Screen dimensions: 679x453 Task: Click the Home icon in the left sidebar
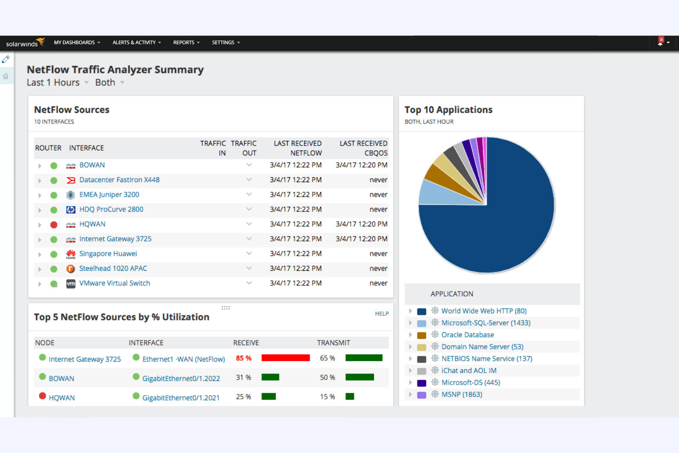coord(6,76)
